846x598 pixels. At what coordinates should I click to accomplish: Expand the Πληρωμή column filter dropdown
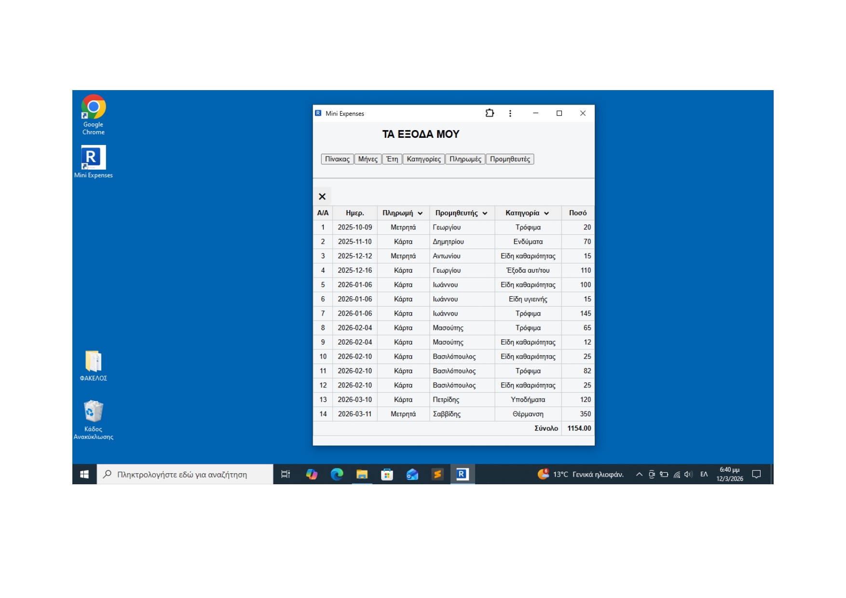(x=420, y=213)
